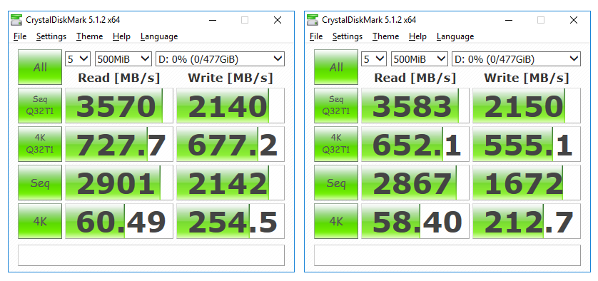Click the CrystalDiskMark app icon in left window
The width and height of the screenshot is (598, 281).
coord(17,20)
